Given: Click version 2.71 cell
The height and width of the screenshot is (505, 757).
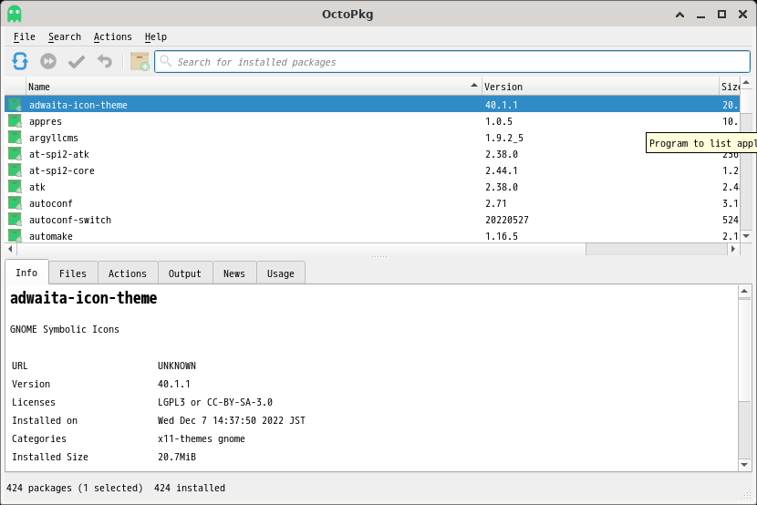Looking at the screenshot, I should pyautogui.click(x=496, y=203).
